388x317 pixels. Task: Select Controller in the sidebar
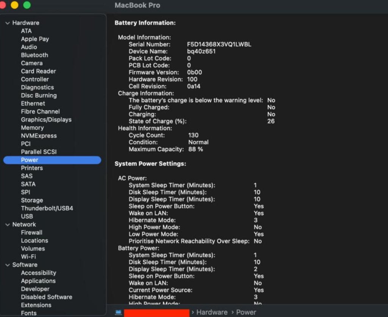(x=35, y=80)
